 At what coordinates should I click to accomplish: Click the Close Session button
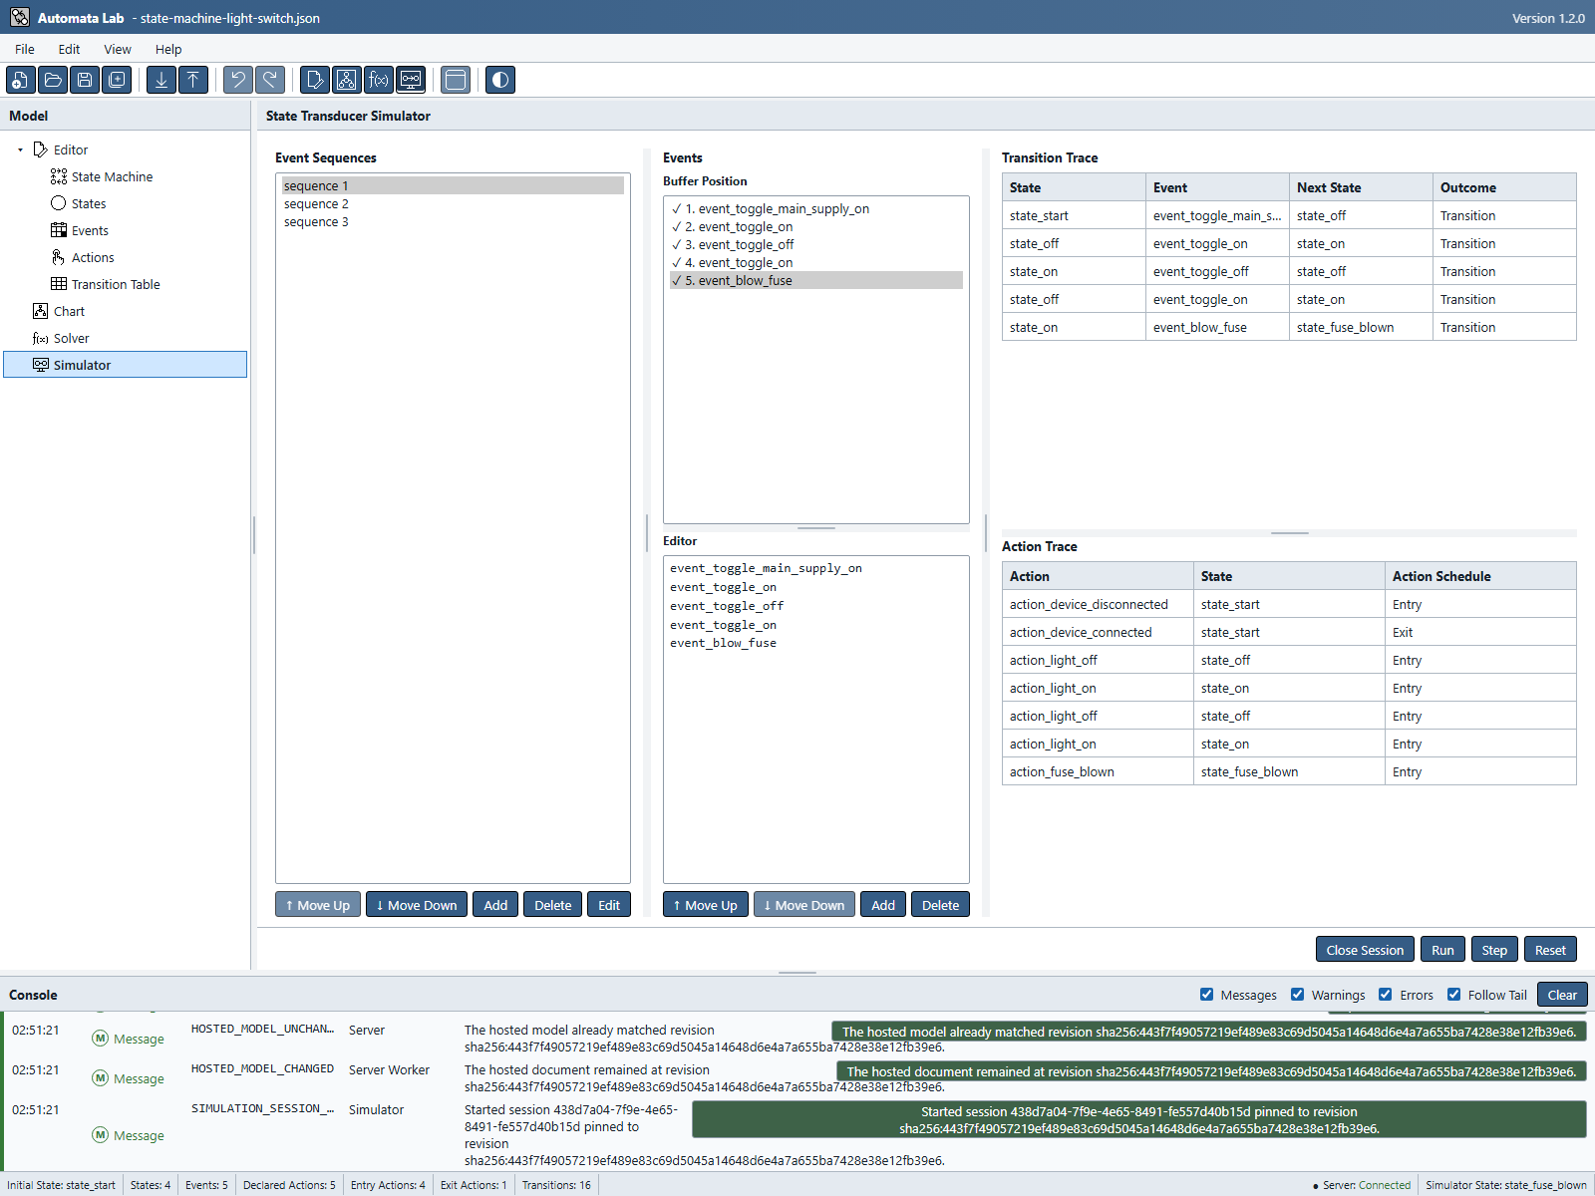pyautogui.click(x=1365, y=950)
